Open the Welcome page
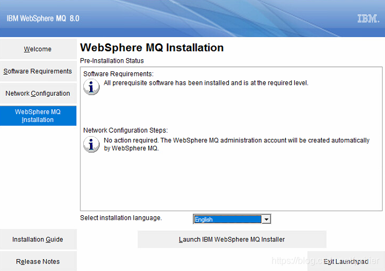Image resolution: width=385 pixels, height=271 pixels. (x=38, y=49)
